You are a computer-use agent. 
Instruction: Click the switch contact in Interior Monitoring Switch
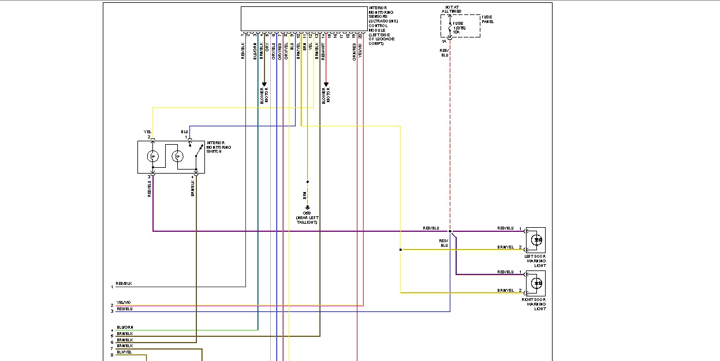199,151
